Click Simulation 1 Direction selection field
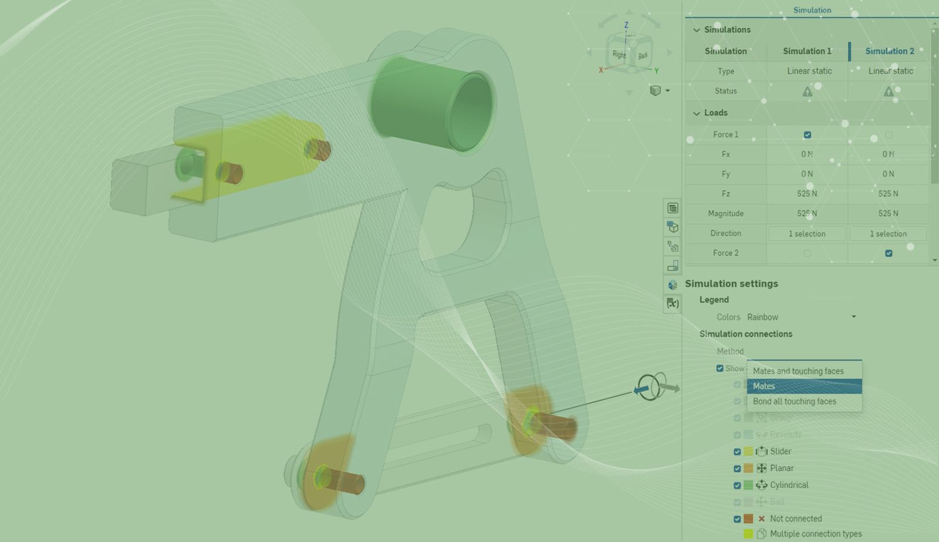939x542 pixels. pos(807,234)
